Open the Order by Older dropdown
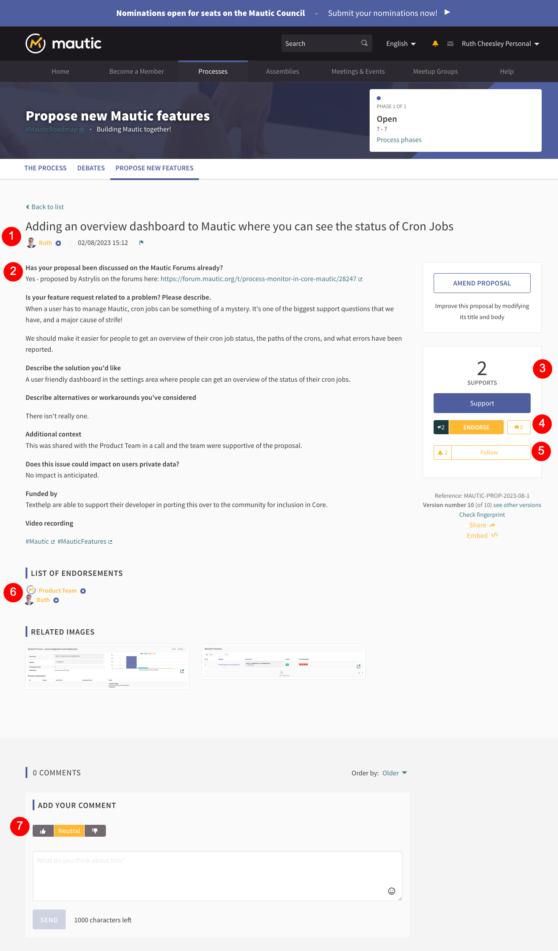Image resolution: width=558 pixels, height=951 pixels. (394, 773)
